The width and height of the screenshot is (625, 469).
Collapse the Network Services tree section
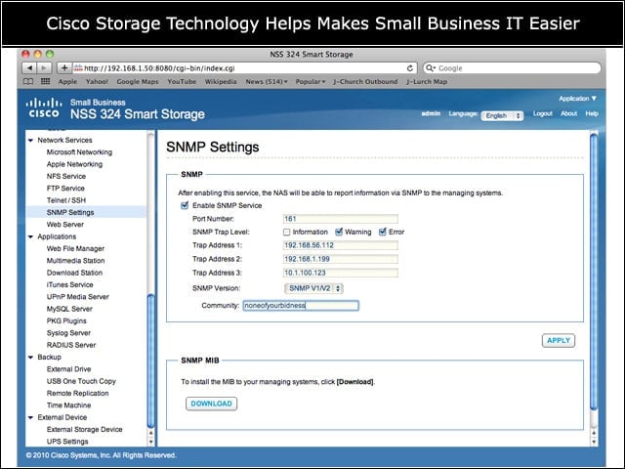[x=30, y=141]
